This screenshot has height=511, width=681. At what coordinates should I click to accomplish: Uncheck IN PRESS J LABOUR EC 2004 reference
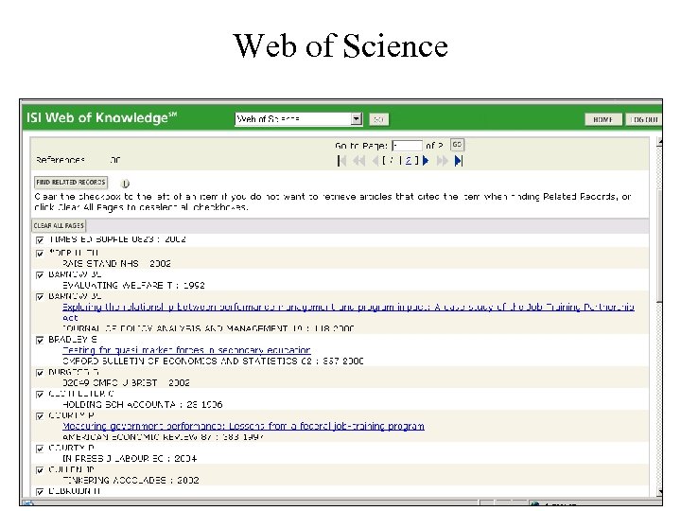coord(40,449)
